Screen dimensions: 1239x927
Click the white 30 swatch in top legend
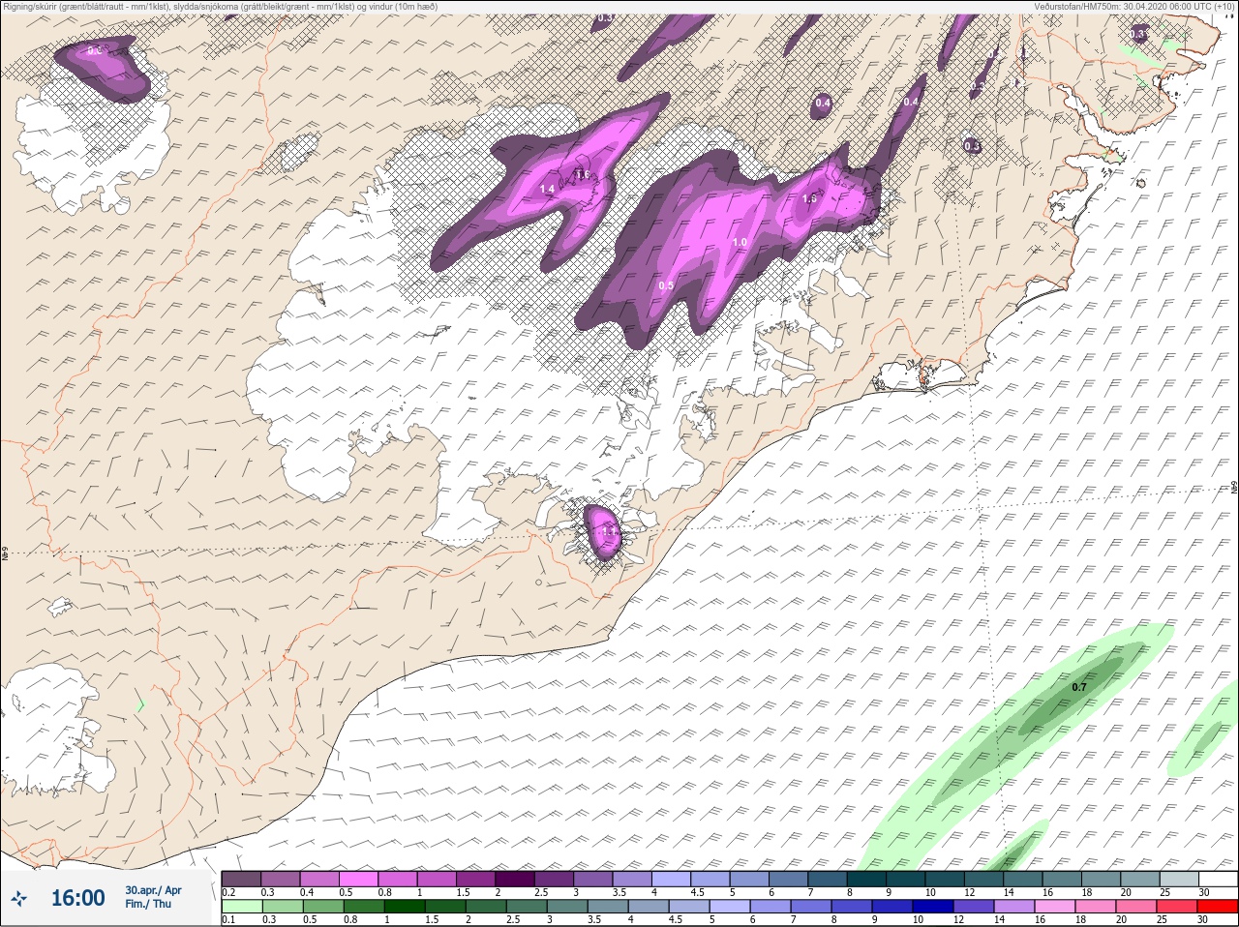[1217, 879]
